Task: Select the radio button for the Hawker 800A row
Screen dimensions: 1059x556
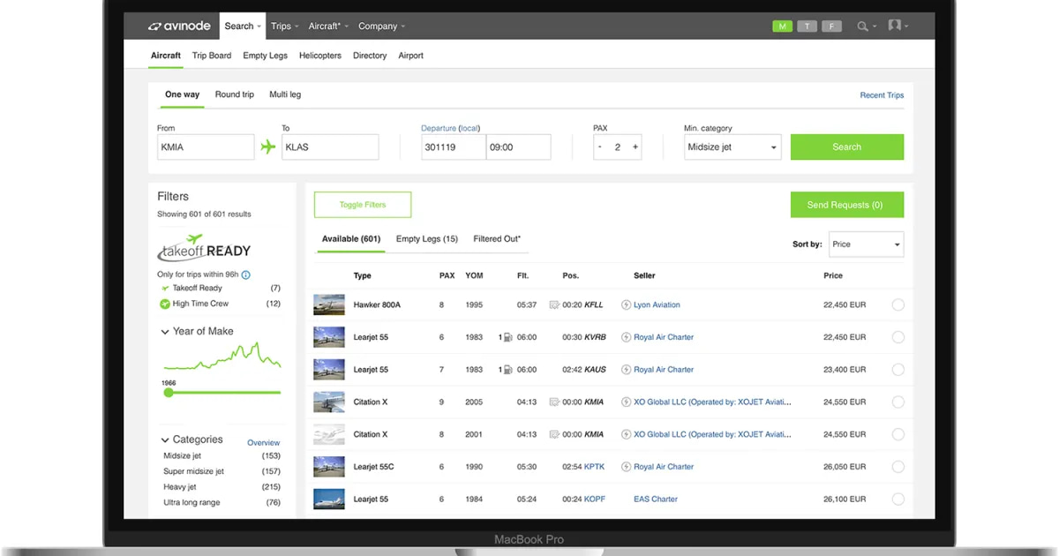Action: tap(898, 304)
